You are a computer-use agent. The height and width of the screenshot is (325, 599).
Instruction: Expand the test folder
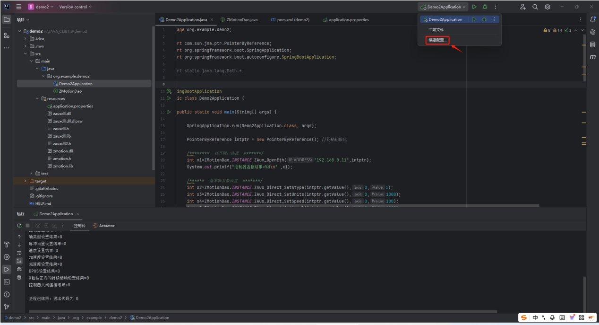[31, 174]
